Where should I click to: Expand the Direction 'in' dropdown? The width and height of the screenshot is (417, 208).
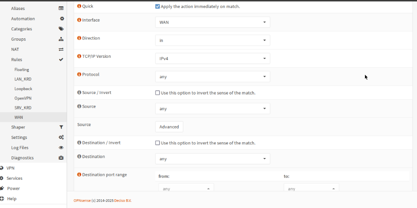[212, 40]
